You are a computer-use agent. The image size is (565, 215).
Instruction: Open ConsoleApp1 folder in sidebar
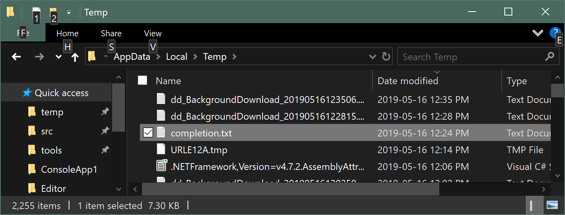point(69,170)
